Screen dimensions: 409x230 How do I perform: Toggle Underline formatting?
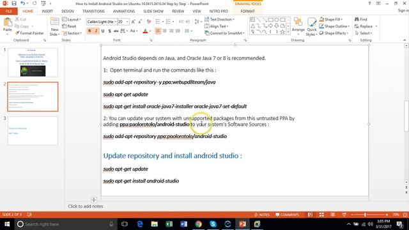[x=103, y=31]
